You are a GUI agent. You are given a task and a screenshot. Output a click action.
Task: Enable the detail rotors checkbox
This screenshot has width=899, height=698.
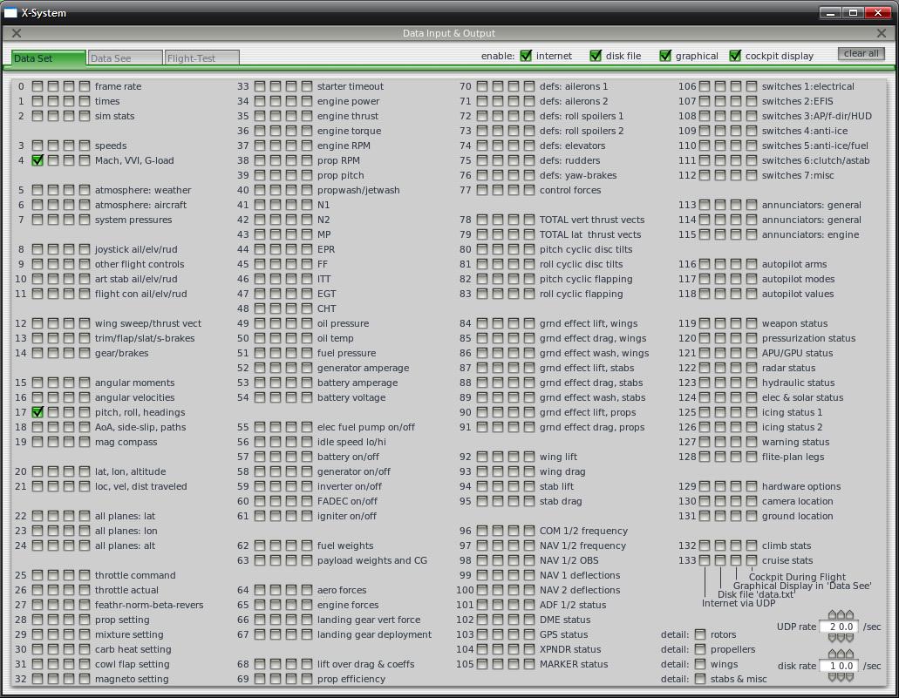[700, 634]
